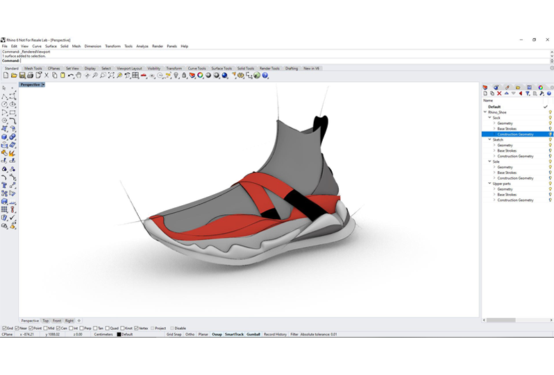Click the black Default layer color swatch
Viewport: 554px width, 375px height.
pyautogui.click(x=119, y=334)
